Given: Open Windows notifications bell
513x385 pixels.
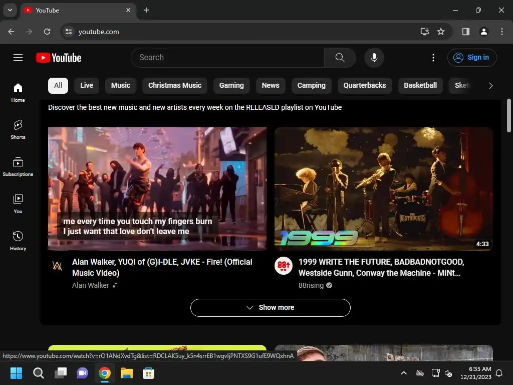Looking at the screenshot, I should pos(499,373).
